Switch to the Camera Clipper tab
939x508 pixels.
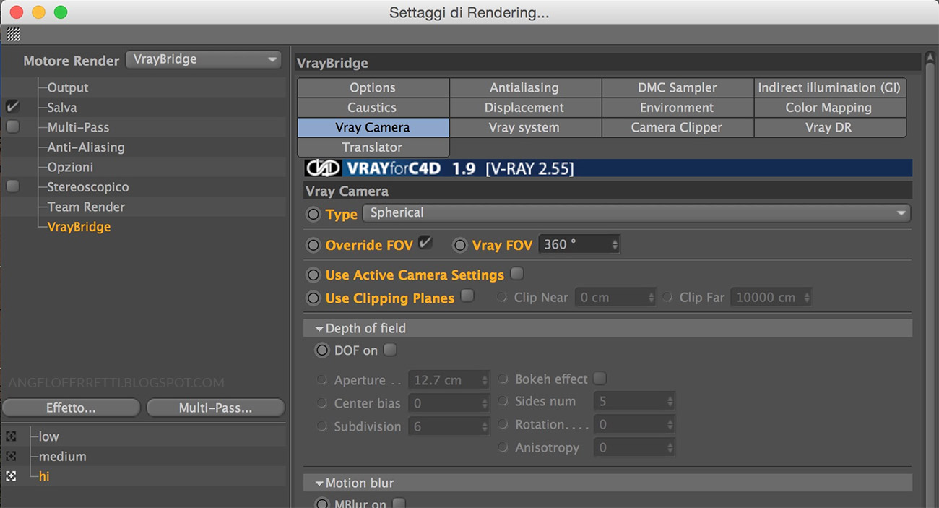678,127
